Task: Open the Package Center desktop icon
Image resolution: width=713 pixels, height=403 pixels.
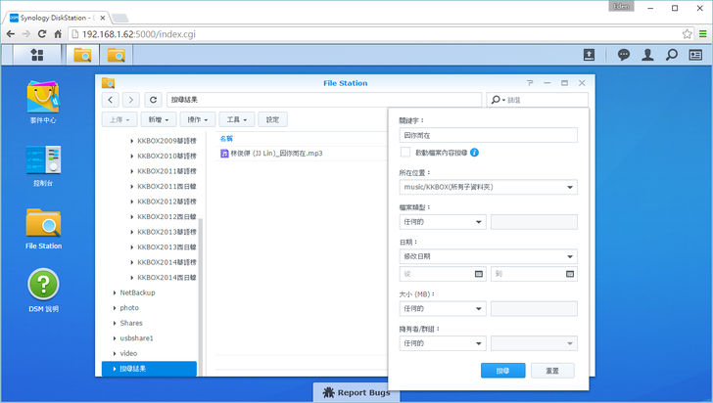Action: [x=43, y=97]
